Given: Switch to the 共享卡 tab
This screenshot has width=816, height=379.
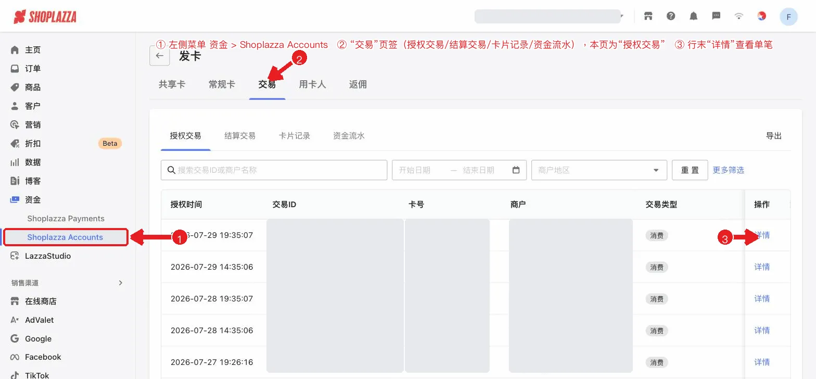Looking at the screenshot, I should coord(172,84).
